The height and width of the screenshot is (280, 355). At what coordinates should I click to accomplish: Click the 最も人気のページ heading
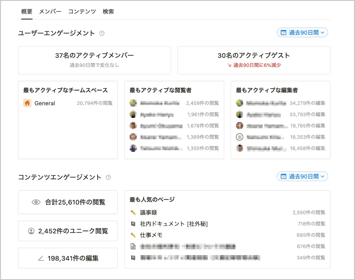click(152, 199)
